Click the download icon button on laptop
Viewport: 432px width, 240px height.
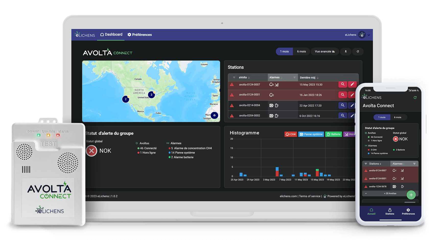click(346, 51)
